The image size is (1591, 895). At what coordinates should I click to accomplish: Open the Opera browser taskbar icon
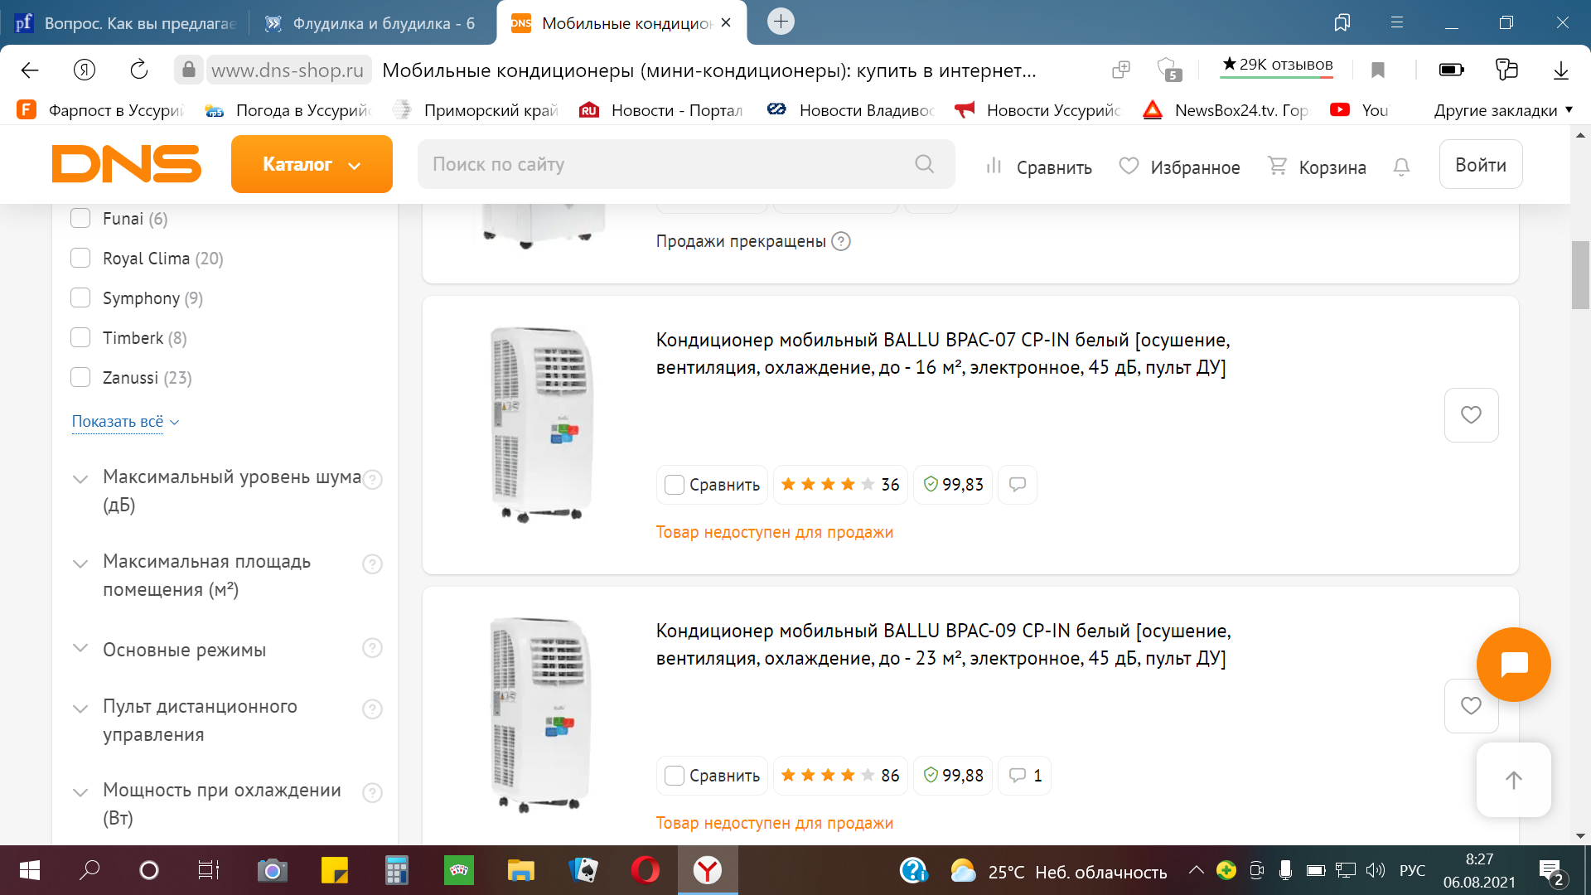(x=645, y=870)
